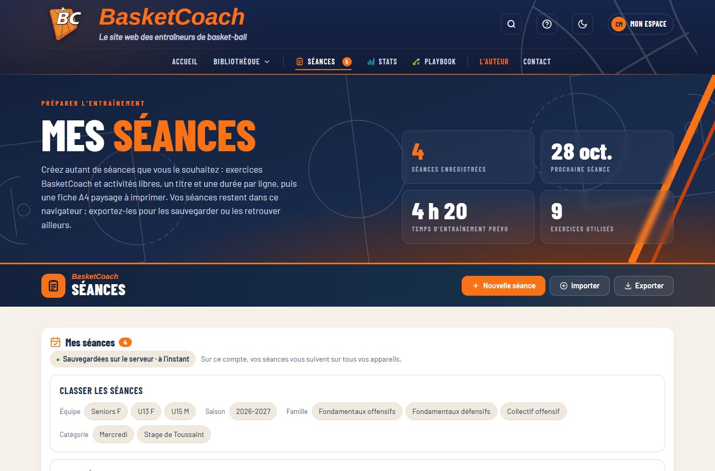Image resolution: width=715 pixels, height=471 pixels.
Task: Toggle the U15 M team filter
Action: (x=180, y=411)
